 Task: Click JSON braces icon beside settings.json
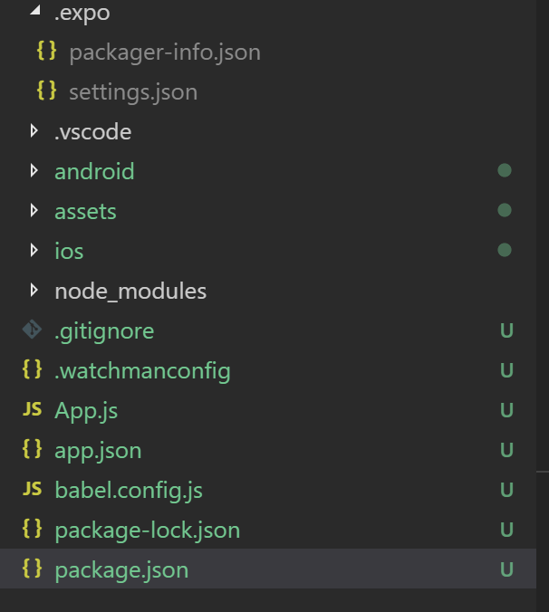46,91
